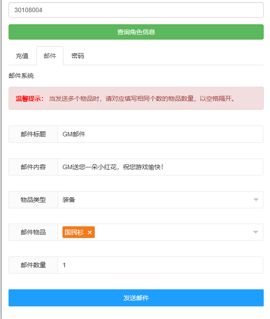This screenshot has width=270, height=319.
Task: Click the 邮件物品 label
Action: pyautogui.click(x=33, y=232)
